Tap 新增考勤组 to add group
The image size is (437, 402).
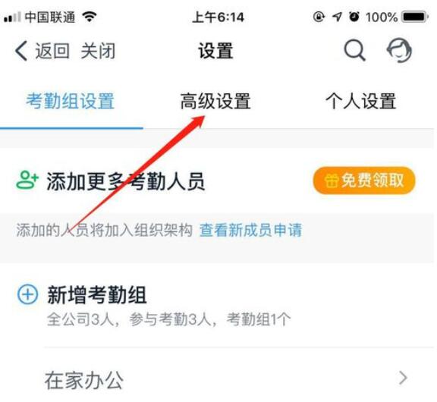click(x=97, y=294)
